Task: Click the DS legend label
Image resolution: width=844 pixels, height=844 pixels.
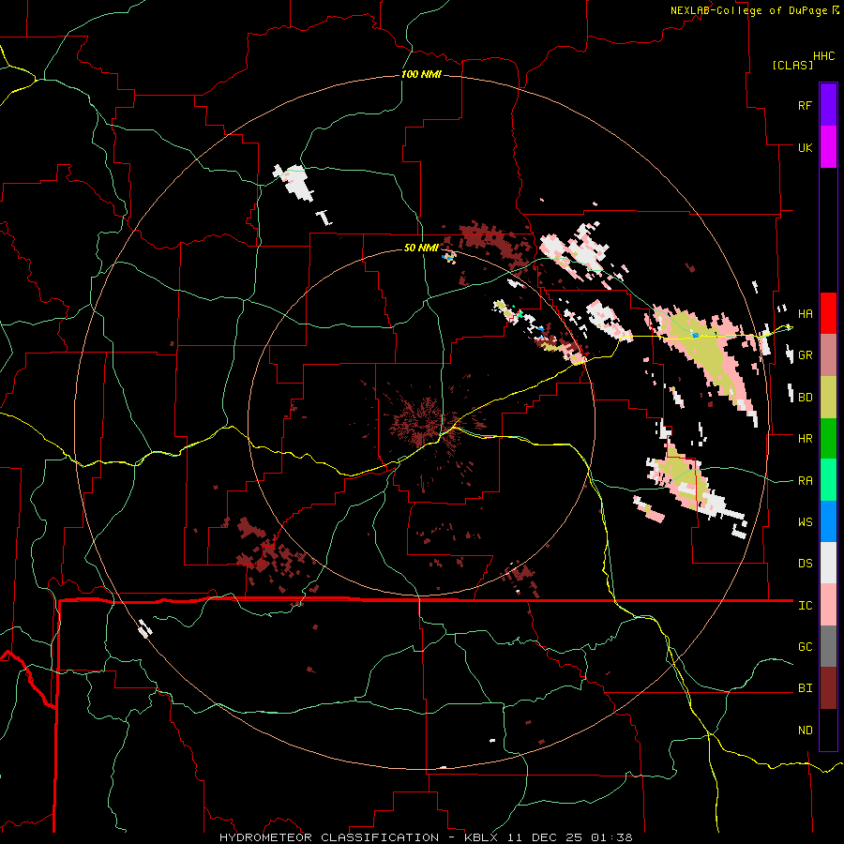Action: click(x=805, y=564)
